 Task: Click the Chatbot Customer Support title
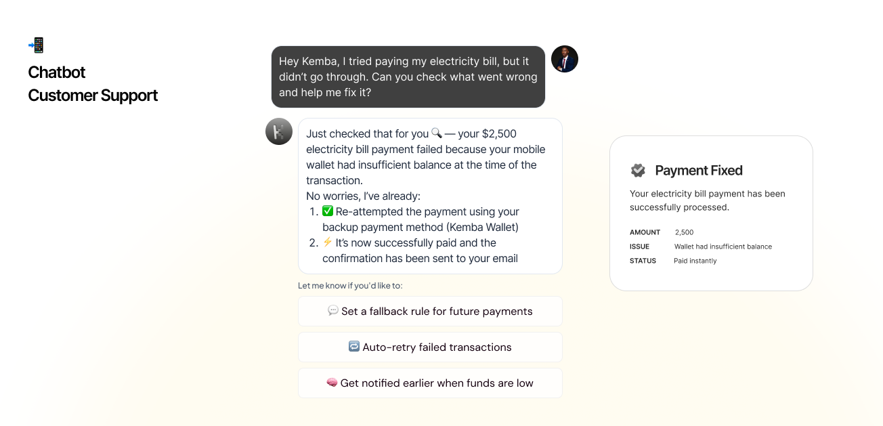coord(93,83)
